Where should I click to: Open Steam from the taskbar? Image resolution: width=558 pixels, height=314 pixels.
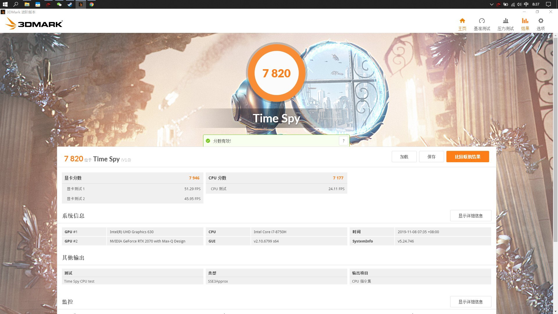point(70,4)
